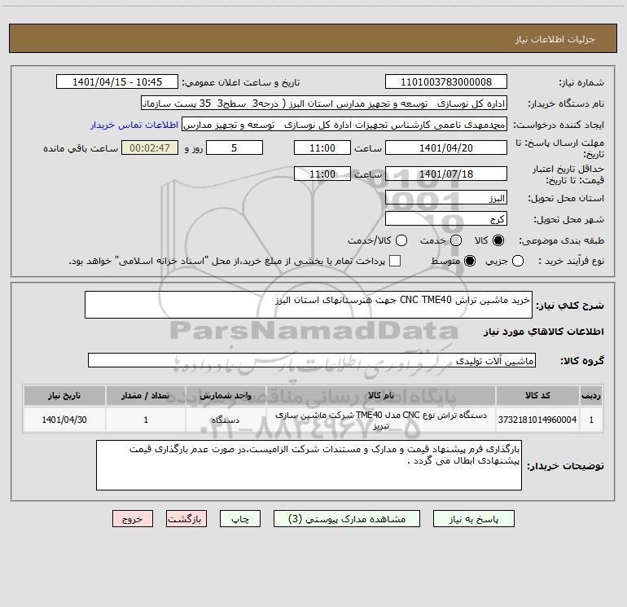Click the کد کالا column header
Viewport: 627px width, 607px height.
click(x=537, y=395)
